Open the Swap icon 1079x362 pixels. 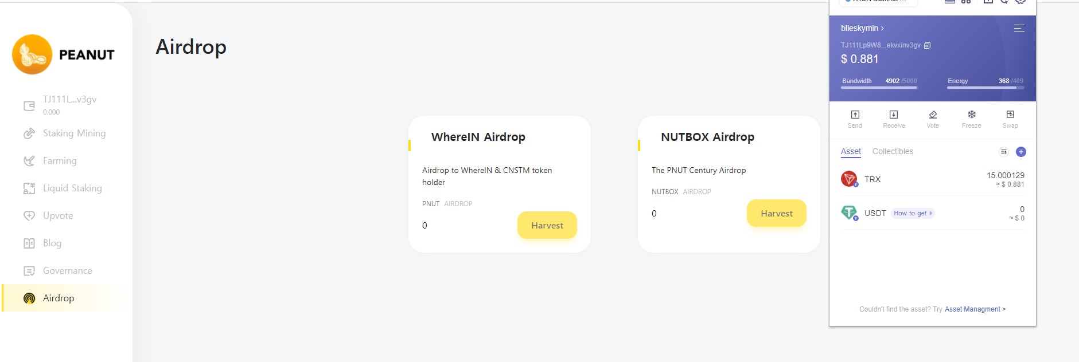coord(1010,115)
